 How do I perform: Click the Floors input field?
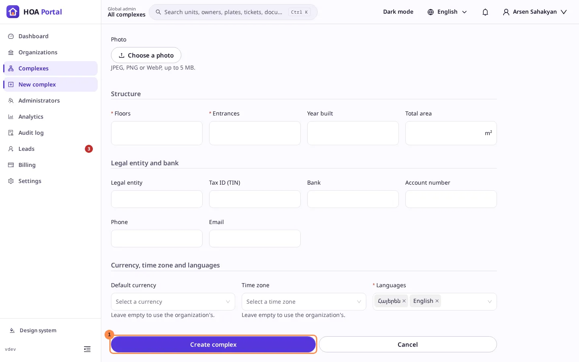[157, 133]
